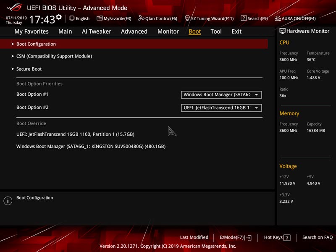
Task: Click the Hardware Monitor screen icon
Action: click(282, 31)
